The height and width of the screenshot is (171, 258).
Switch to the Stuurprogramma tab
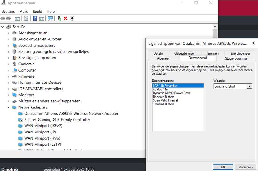[236, 58]
